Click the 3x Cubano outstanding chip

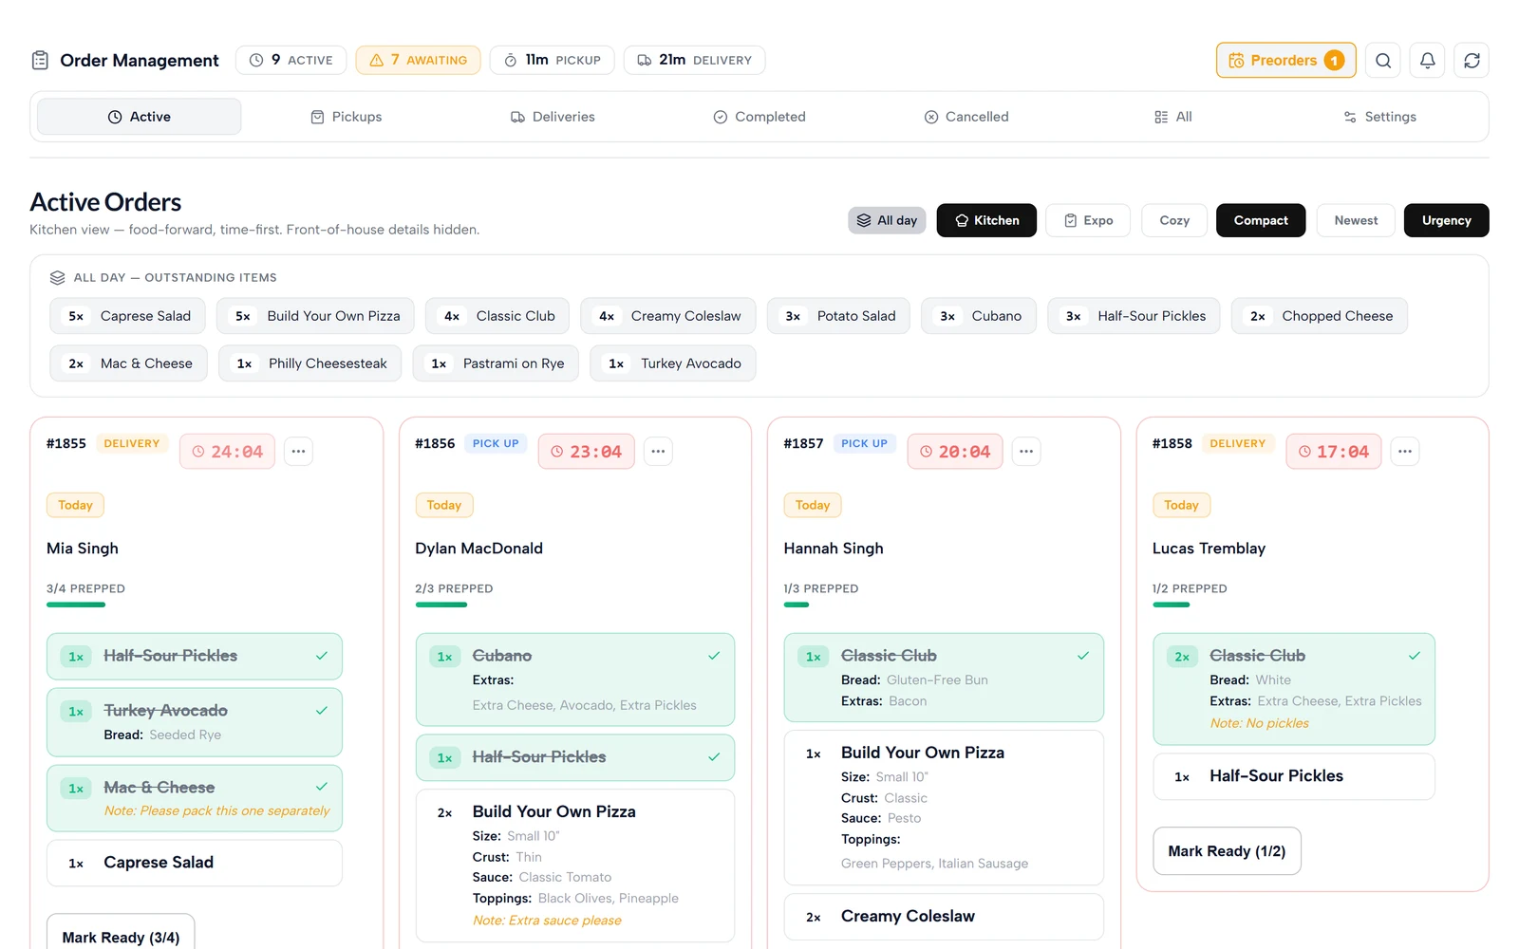pyautogui.click(x=979, y=316)
